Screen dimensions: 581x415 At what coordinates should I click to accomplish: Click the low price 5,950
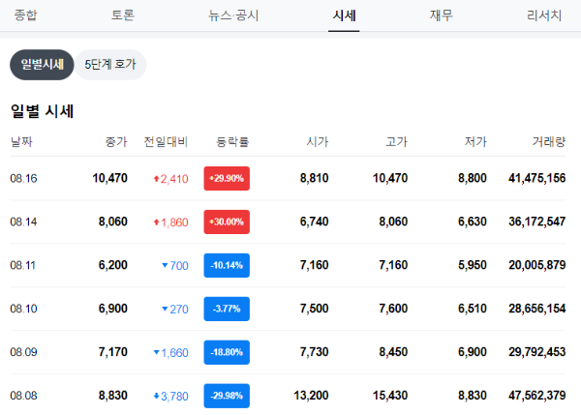pyautogui.click(x=473, y=265)
